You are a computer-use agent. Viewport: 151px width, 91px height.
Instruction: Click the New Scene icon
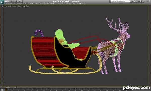(6, 1)
